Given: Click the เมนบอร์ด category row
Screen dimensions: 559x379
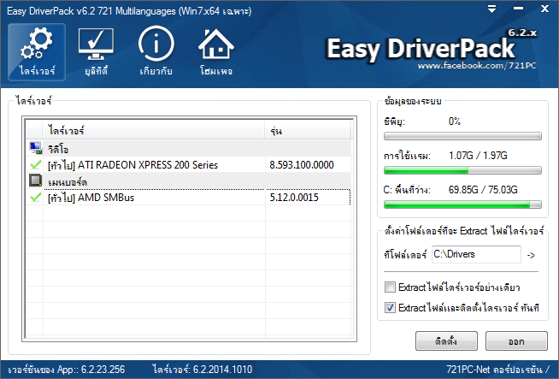Looking at the screenshot, I should pos(189,181).
